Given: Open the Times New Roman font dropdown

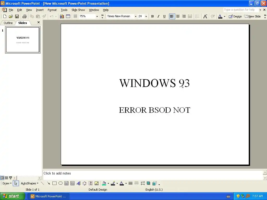Looking at the screenshot, I should tap(136, 16).
